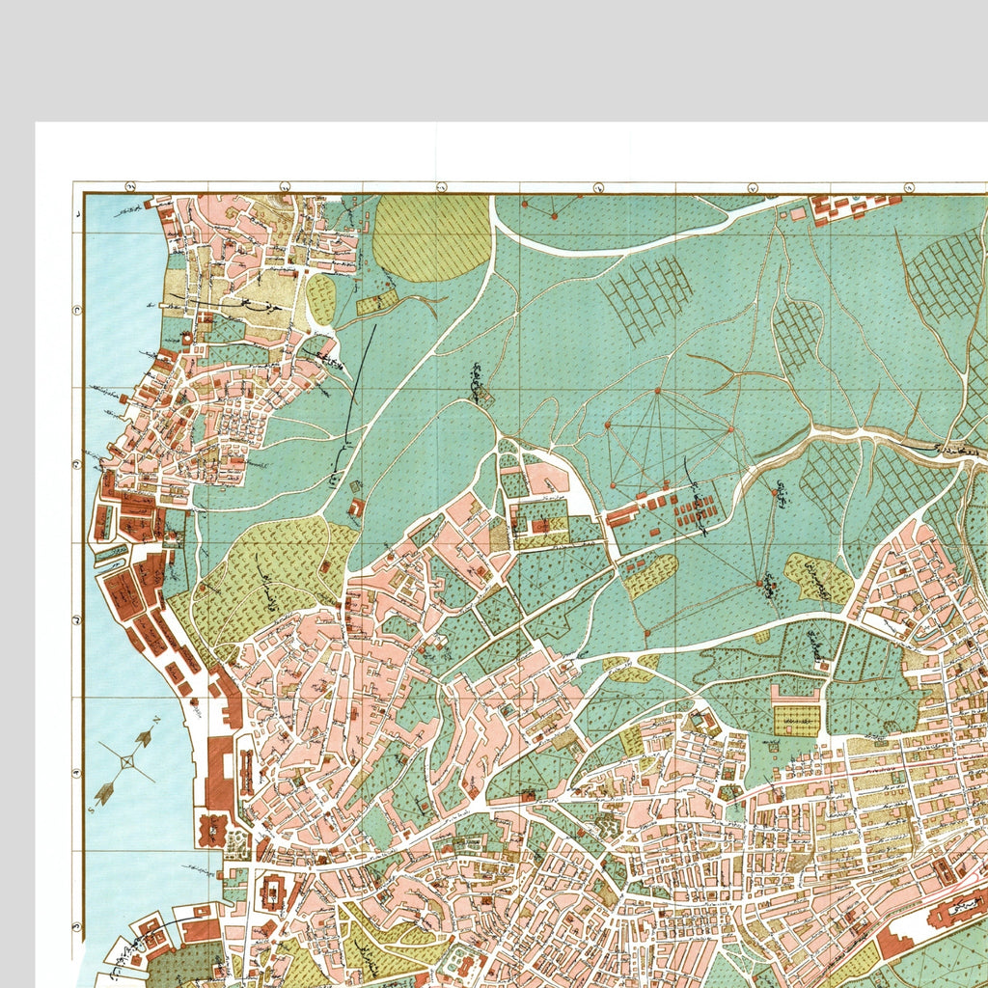The image size is (988, 988).
Task: Click the "N" letter of the compass
Action: [x=155, y=718]
